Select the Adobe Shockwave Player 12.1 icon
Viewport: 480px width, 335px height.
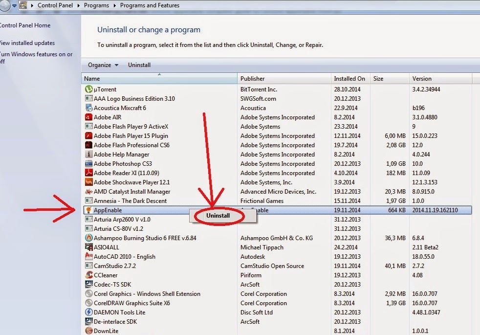pyautogui.click(x=89, y=182)
